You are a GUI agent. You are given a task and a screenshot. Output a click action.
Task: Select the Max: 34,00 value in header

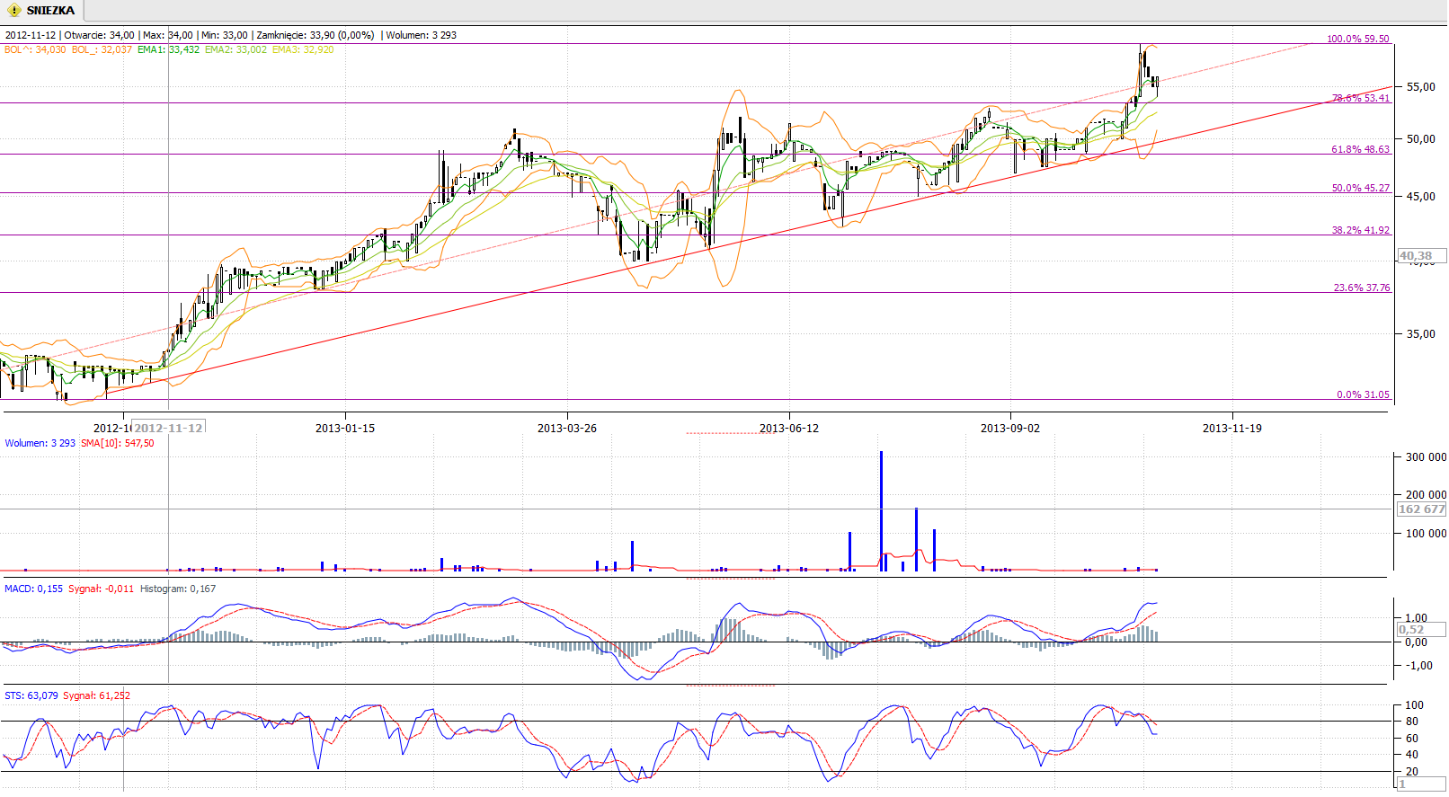coord(167,35)
